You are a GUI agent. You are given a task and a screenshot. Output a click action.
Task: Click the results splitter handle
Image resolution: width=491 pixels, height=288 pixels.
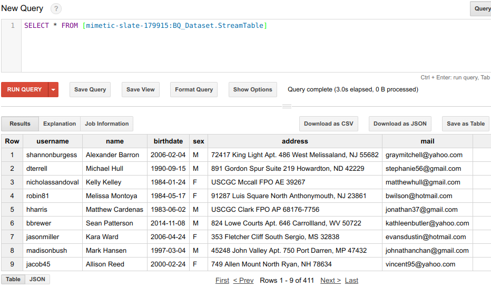pos(287,107)
